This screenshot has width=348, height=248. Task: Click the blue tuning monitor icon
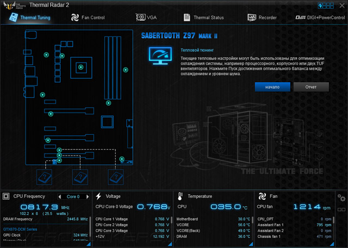[160, 55]
